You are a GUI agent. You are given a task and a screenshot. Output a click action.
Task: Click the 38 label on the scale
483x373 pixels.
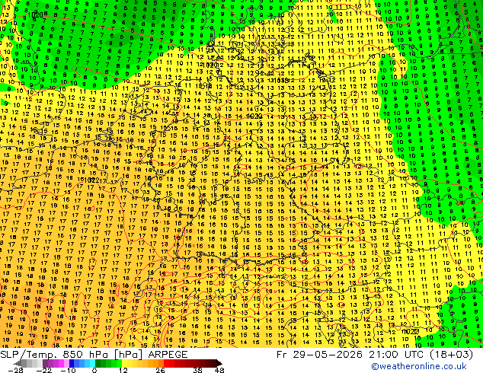point(197,370)
